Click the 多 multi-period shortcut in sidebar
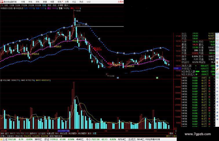The image size is (219, 141). click(217, 112)
